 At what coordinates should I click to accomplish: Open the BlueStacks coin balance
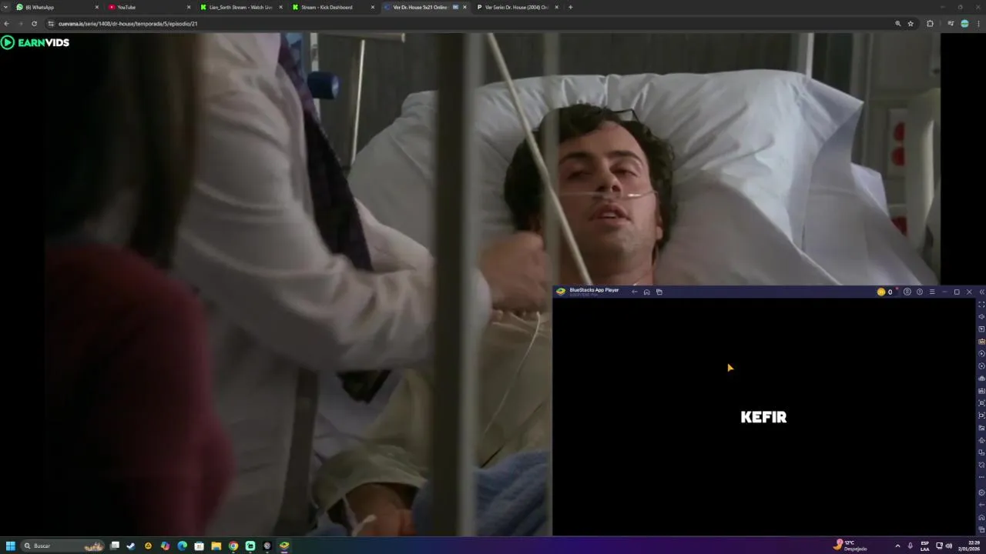pyautogui.click(x=884, y=292)
